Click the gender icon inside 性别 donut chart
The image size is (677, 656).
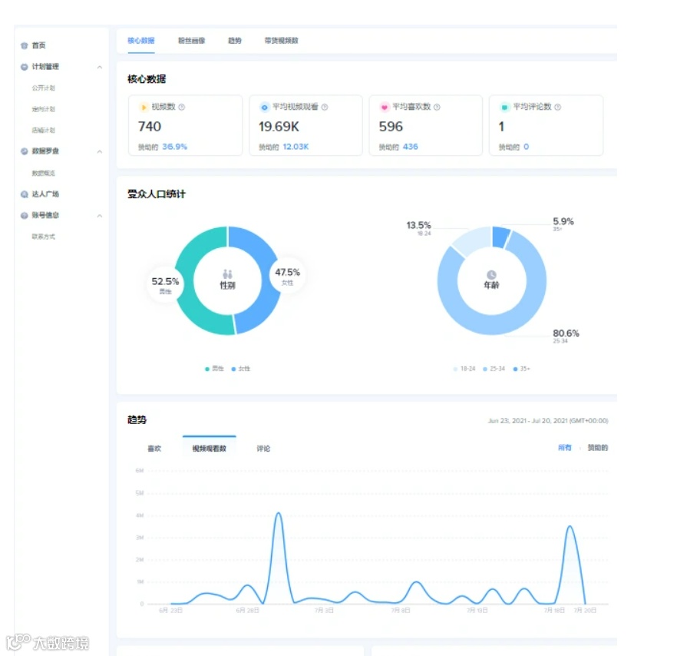click(x=227, y=274)
